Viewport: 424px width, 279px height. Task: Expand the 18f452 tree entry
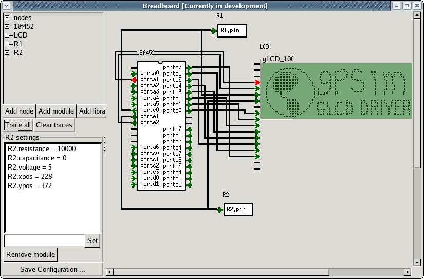(7, 27)
